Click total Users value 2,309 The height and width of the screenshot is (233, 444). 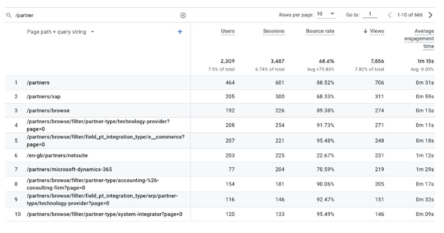click(228, 61)
